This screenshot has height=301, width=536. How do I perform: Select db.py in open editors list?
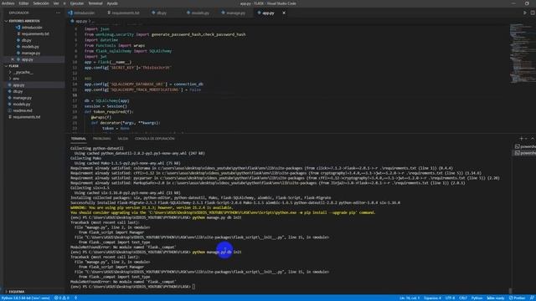pyautogui.click(x=26, y=40)
